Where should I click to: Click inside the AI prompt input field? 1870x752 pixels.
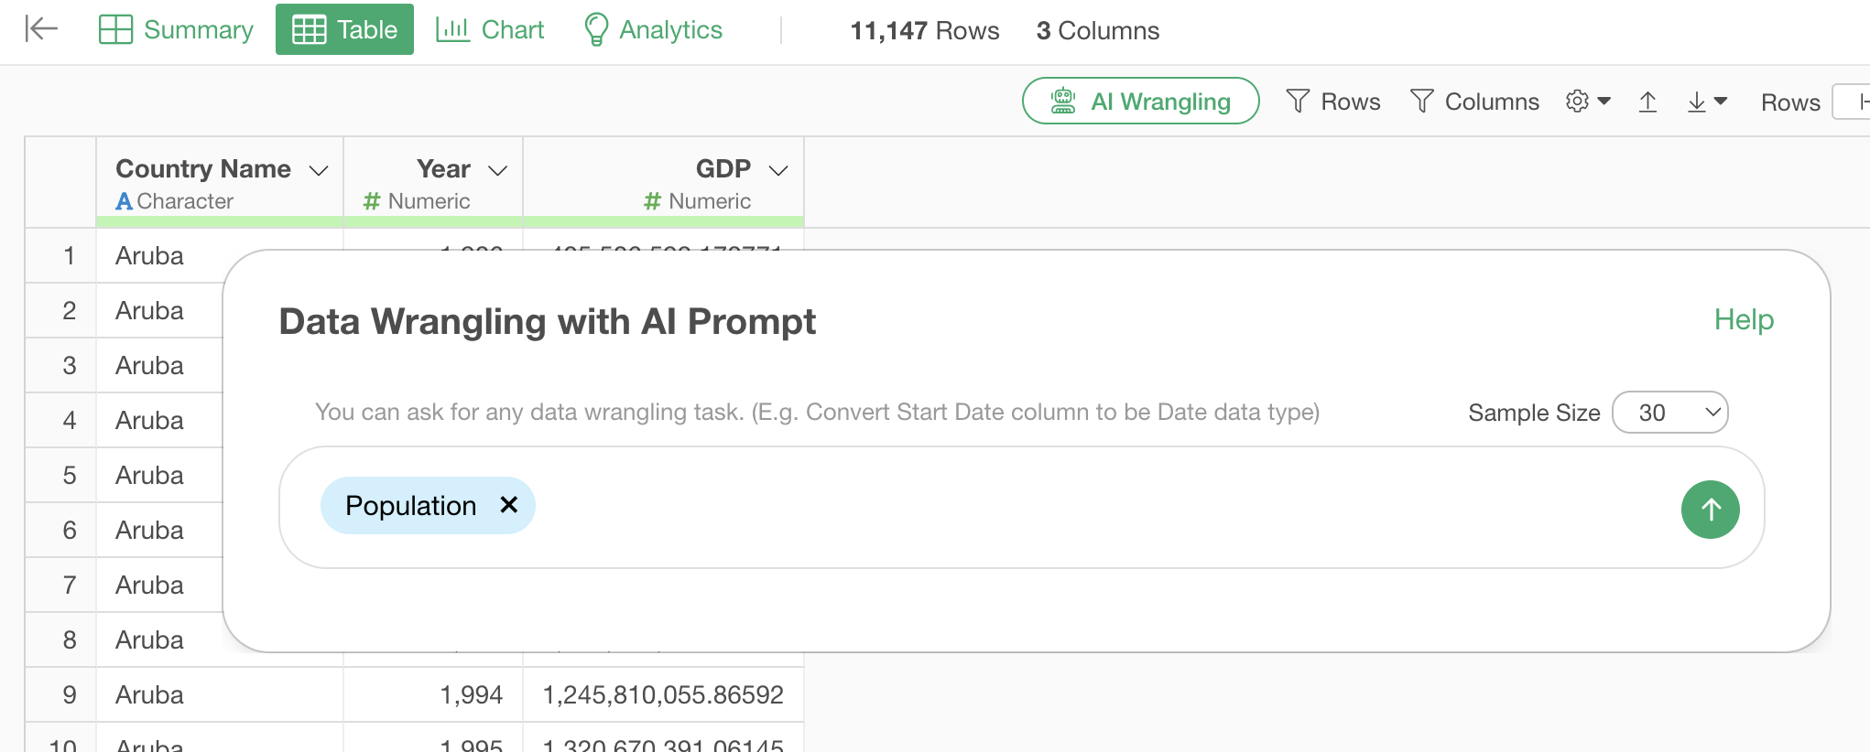1099,508
